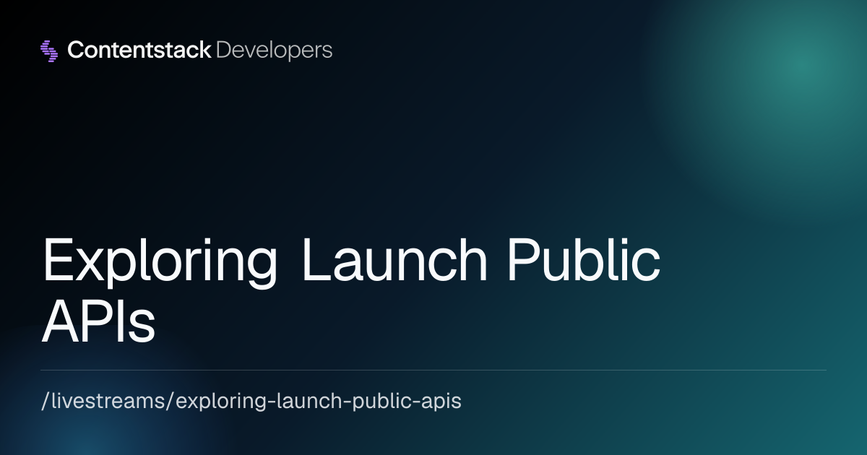Click the purple Contentstack logo icon

[49, 50]
